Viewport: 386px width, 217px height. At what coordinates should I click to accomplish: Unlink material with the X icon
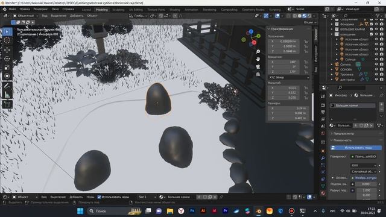(x=372, y=125)
